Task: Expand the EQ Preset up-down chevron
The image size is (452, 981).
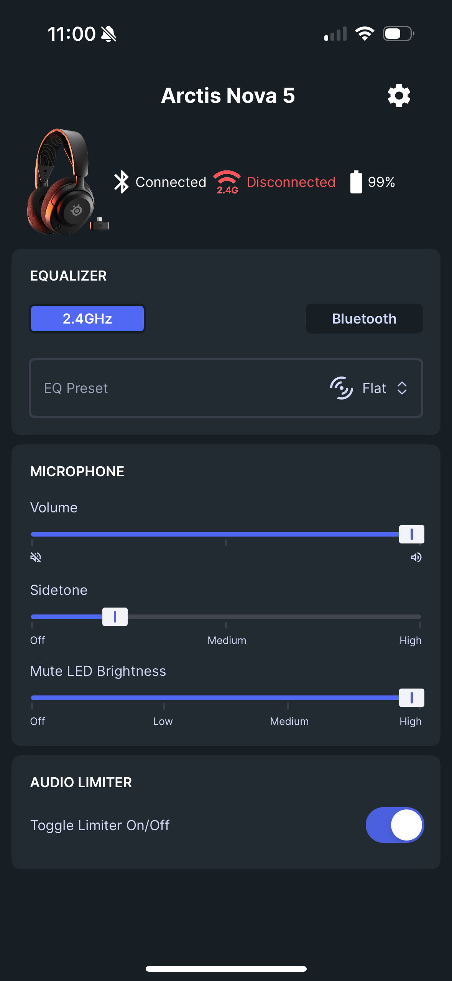Action: [x=402, y=388]
